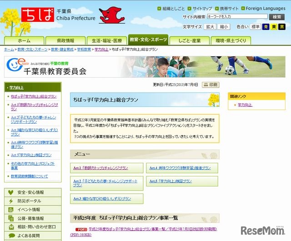This screenshot has height=241, width=291.
Task: Click the 印刷 print button
Action: (x=211, y=85)
